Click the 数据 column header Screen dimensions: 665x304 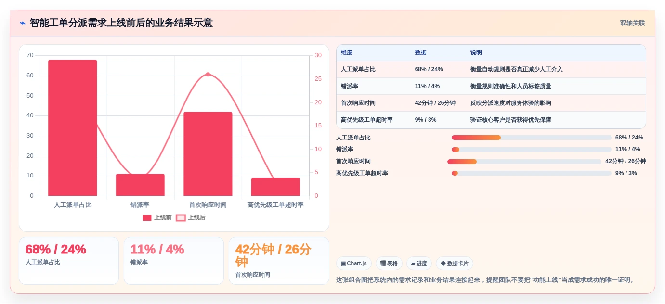tap(421, 52)
